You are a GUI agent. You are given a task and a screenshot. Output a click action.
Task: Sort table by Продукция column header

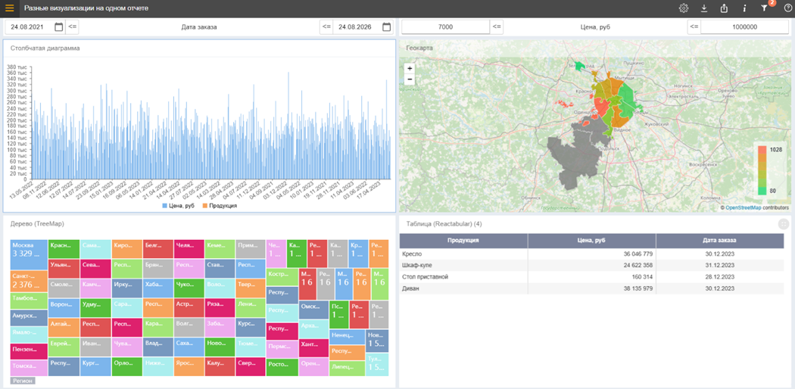463,241
